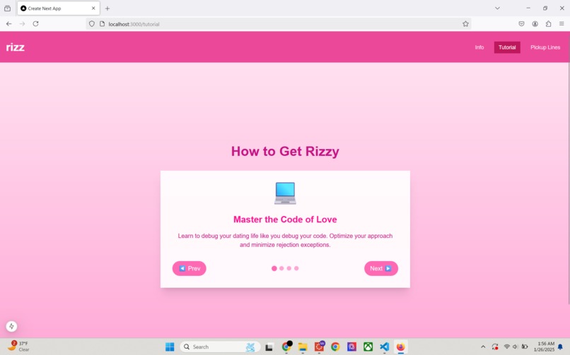Open the Firefox hamburger menu
Screen dimensions: 570x355
point(562,24)
